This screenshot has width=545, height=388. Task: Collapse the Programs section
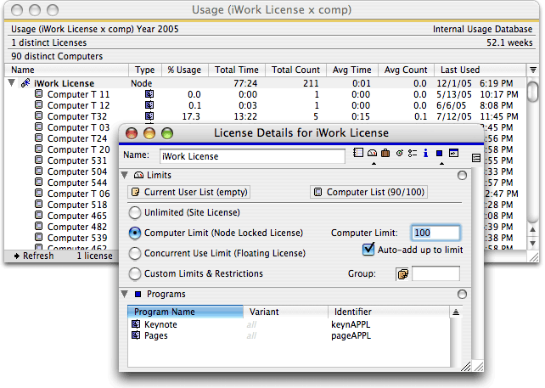(125, 294)
